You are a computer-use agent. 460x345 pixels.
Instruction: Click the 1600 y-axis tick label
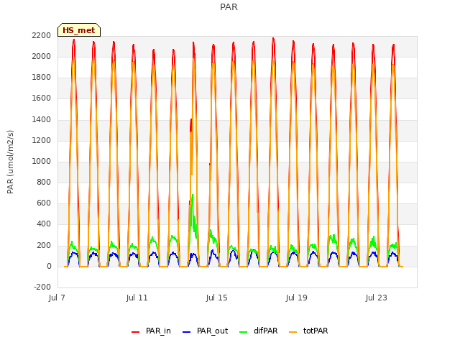[x=42, y=98]
